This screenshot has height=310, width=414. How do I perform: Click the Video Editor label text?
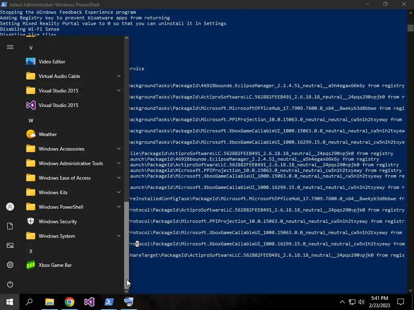coord(52,62)
